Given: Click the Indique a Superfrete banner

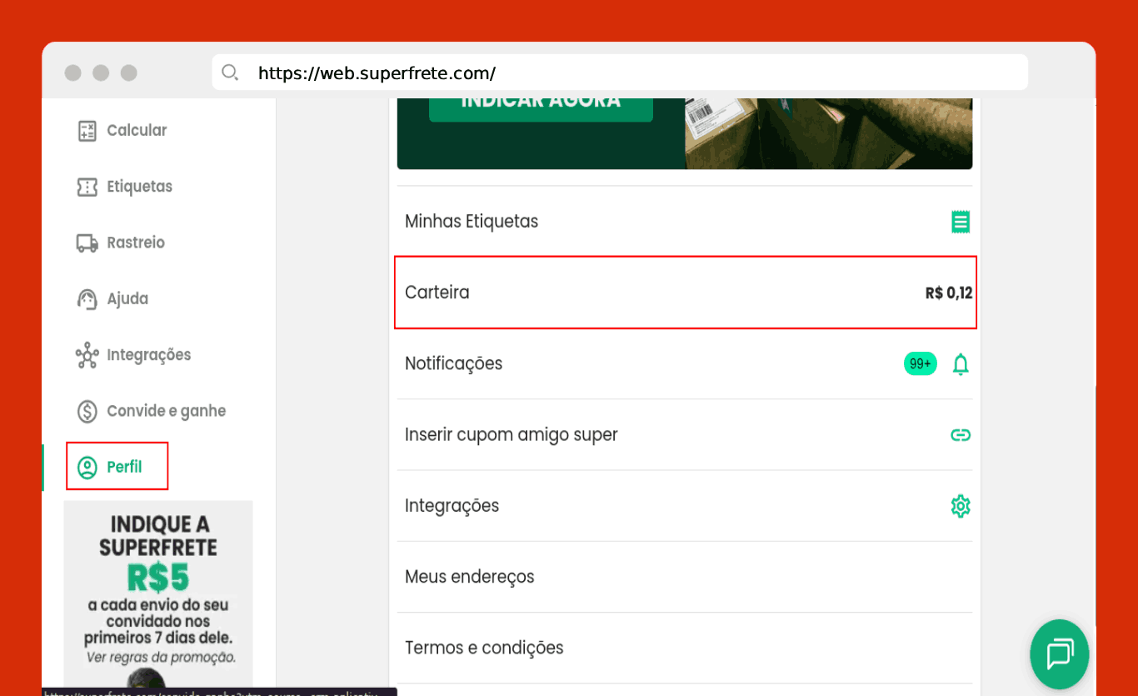Looking at the screenshot, I should pyautogui.click(x=158, y=593).
